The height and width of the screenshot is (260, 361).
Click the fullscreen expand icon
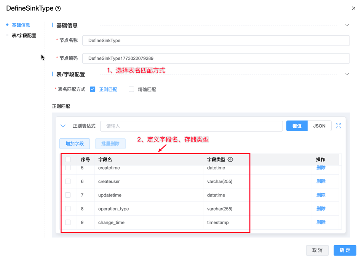(x=338, y=126)
